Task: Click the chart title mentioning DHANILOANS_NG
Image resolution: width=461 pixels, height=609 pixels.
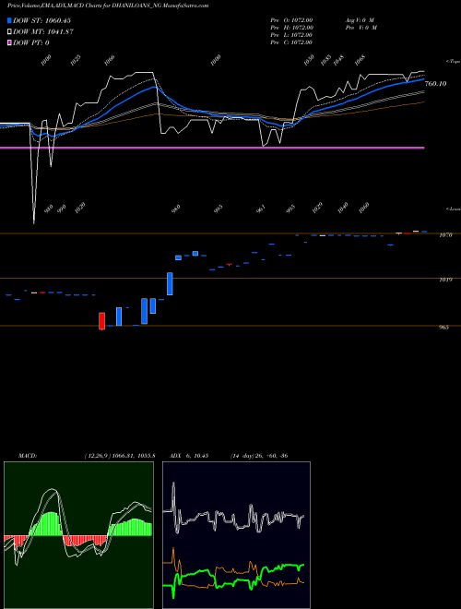Action: (108, 6)
